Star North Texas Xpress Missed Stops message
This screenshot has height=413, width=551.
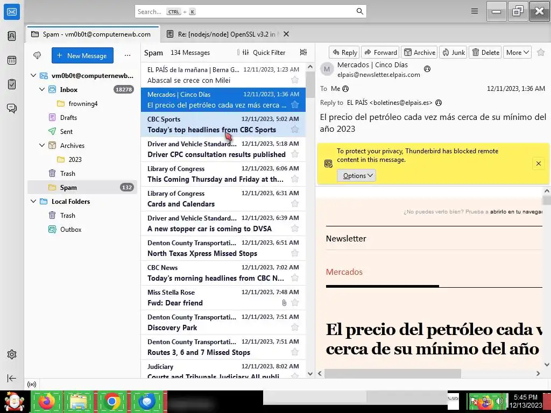point(295,253)
